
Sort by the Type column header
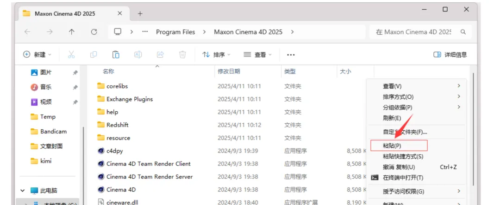pyautogui.click(x=289, y=72)
